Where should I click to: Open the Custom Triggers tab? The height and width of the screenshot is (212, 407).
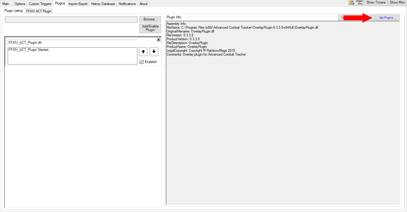(x=40, y=4)
